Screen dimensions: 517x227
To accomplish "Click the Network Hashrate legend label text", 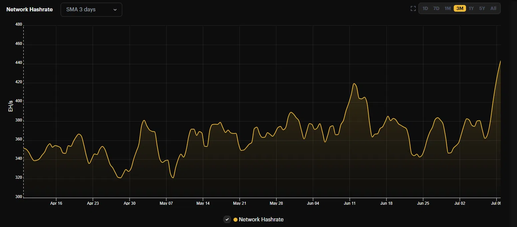I will [x=261, y=220].
